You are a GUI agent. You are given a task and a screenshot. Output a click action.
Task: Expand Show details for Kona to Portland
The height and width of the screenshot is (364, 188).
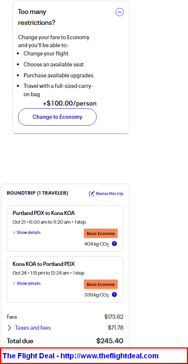(27, 283)
